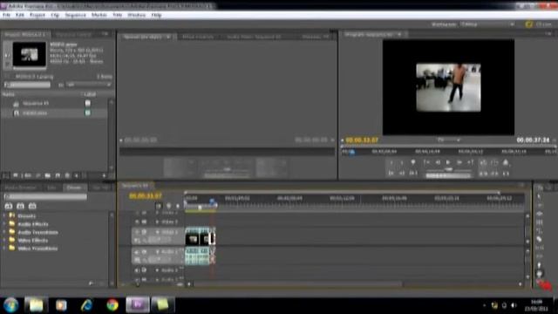Open the Project panel In: All dropdown
The image size is (558, 314).
89,85
